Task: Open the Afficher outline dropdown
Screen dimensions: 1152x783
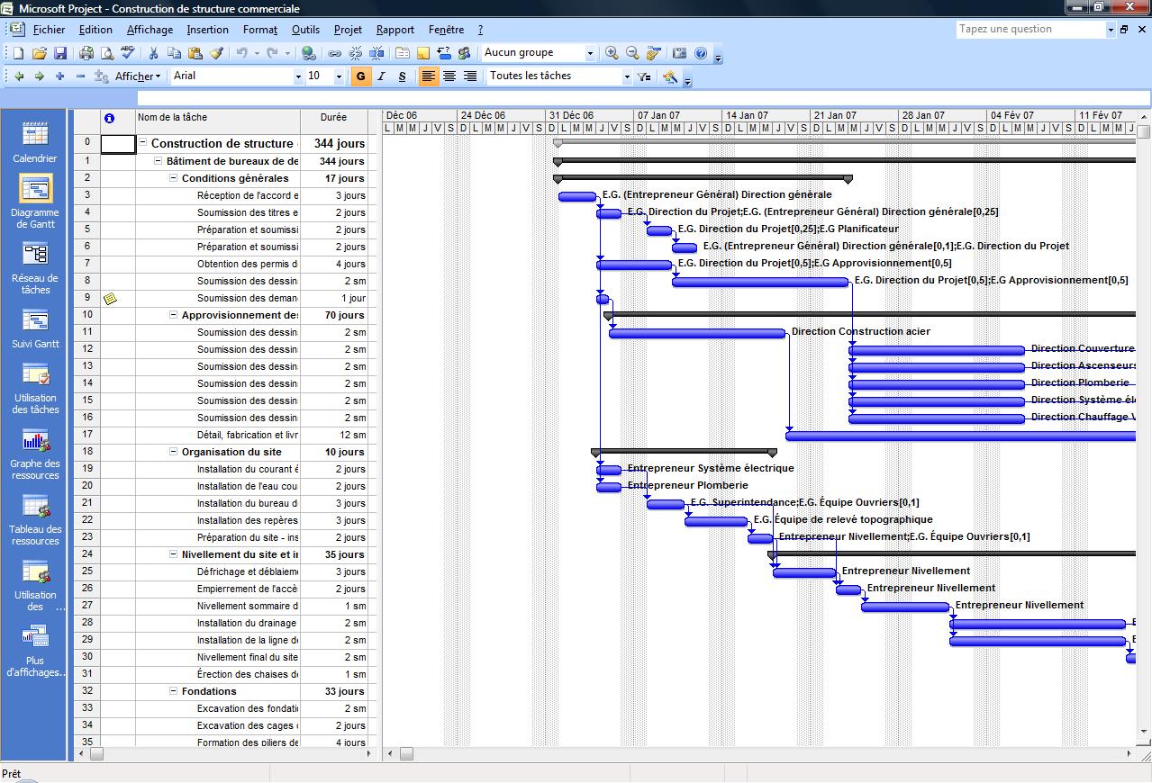Action: click(x=139, y=76)
